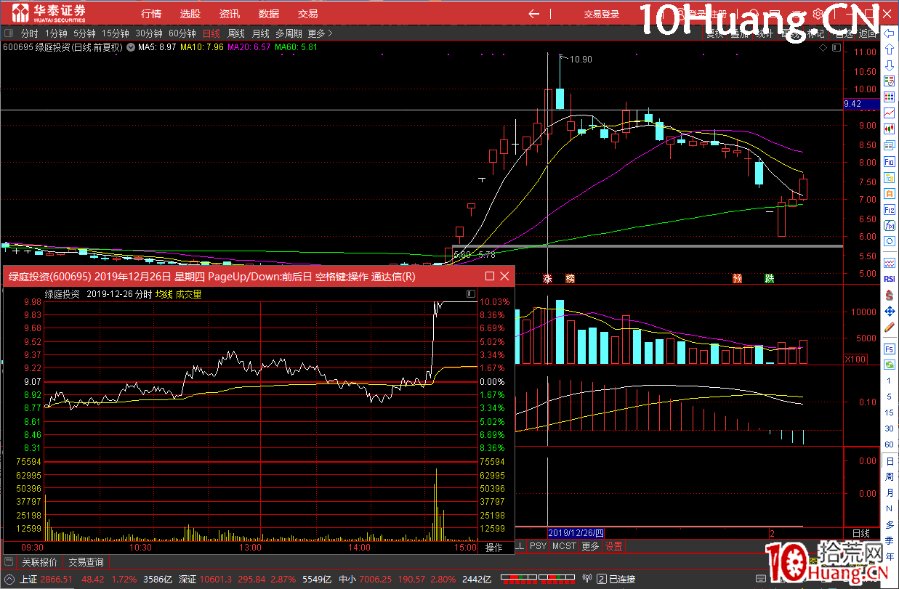Select 季 quarterly period in sidebar

point(889,541)
